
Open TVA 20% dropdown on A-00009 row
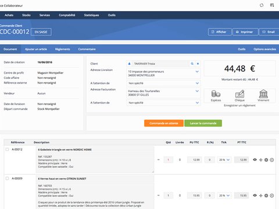point(224,196)
